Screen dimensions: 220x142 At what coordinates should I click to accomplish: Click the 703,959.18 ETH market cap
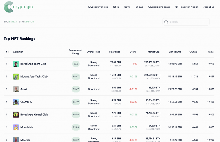click(152, 62)
